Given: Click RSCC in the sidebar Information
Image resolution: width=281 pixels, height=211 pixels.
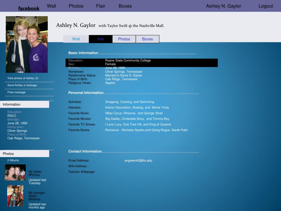Looking at the screenshot, I should [x=12, y=116].
